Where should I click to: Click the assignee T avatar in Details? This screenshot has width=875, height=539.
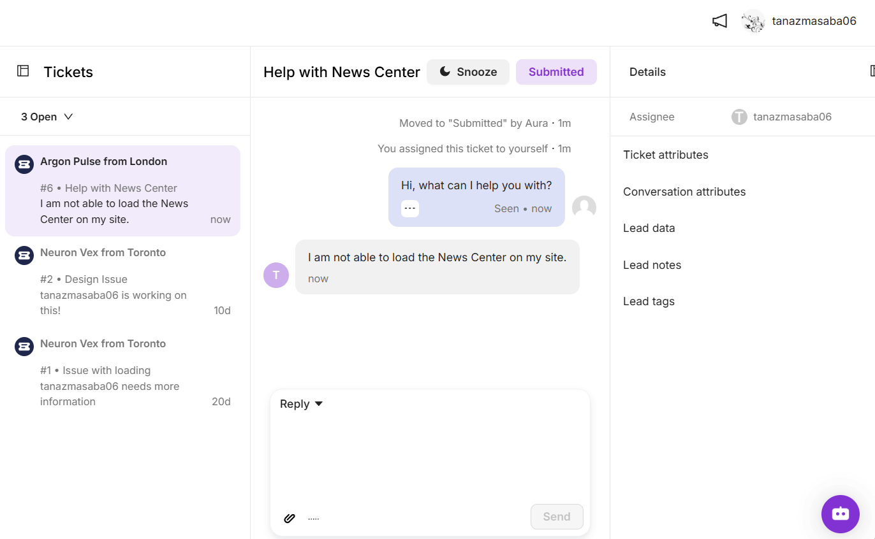(739, 117)
